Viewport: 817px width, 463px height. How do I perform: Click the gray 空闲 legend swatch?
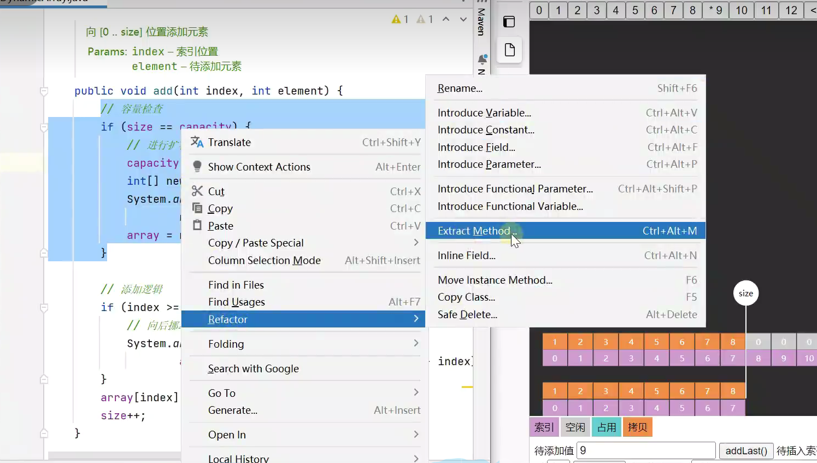(575, 427)
